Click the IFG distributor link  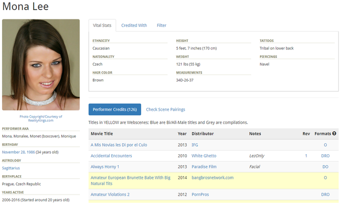pyautogui.click(x=195, y=145)
